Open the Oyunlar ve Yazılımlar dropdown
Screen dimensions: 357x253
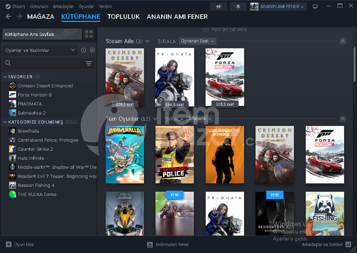[40, 50]
